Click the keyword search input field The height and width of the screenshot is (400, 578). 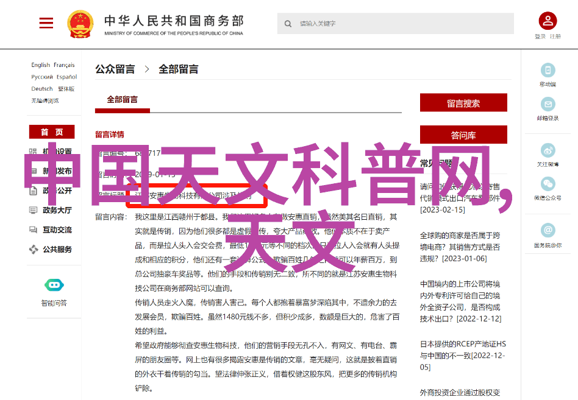click(396, 24)
